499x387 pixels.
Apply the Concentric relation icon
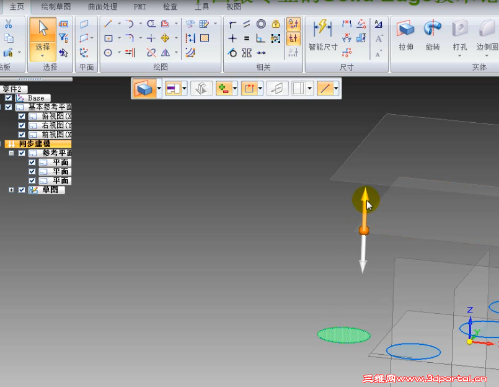(x=261, y=24)
